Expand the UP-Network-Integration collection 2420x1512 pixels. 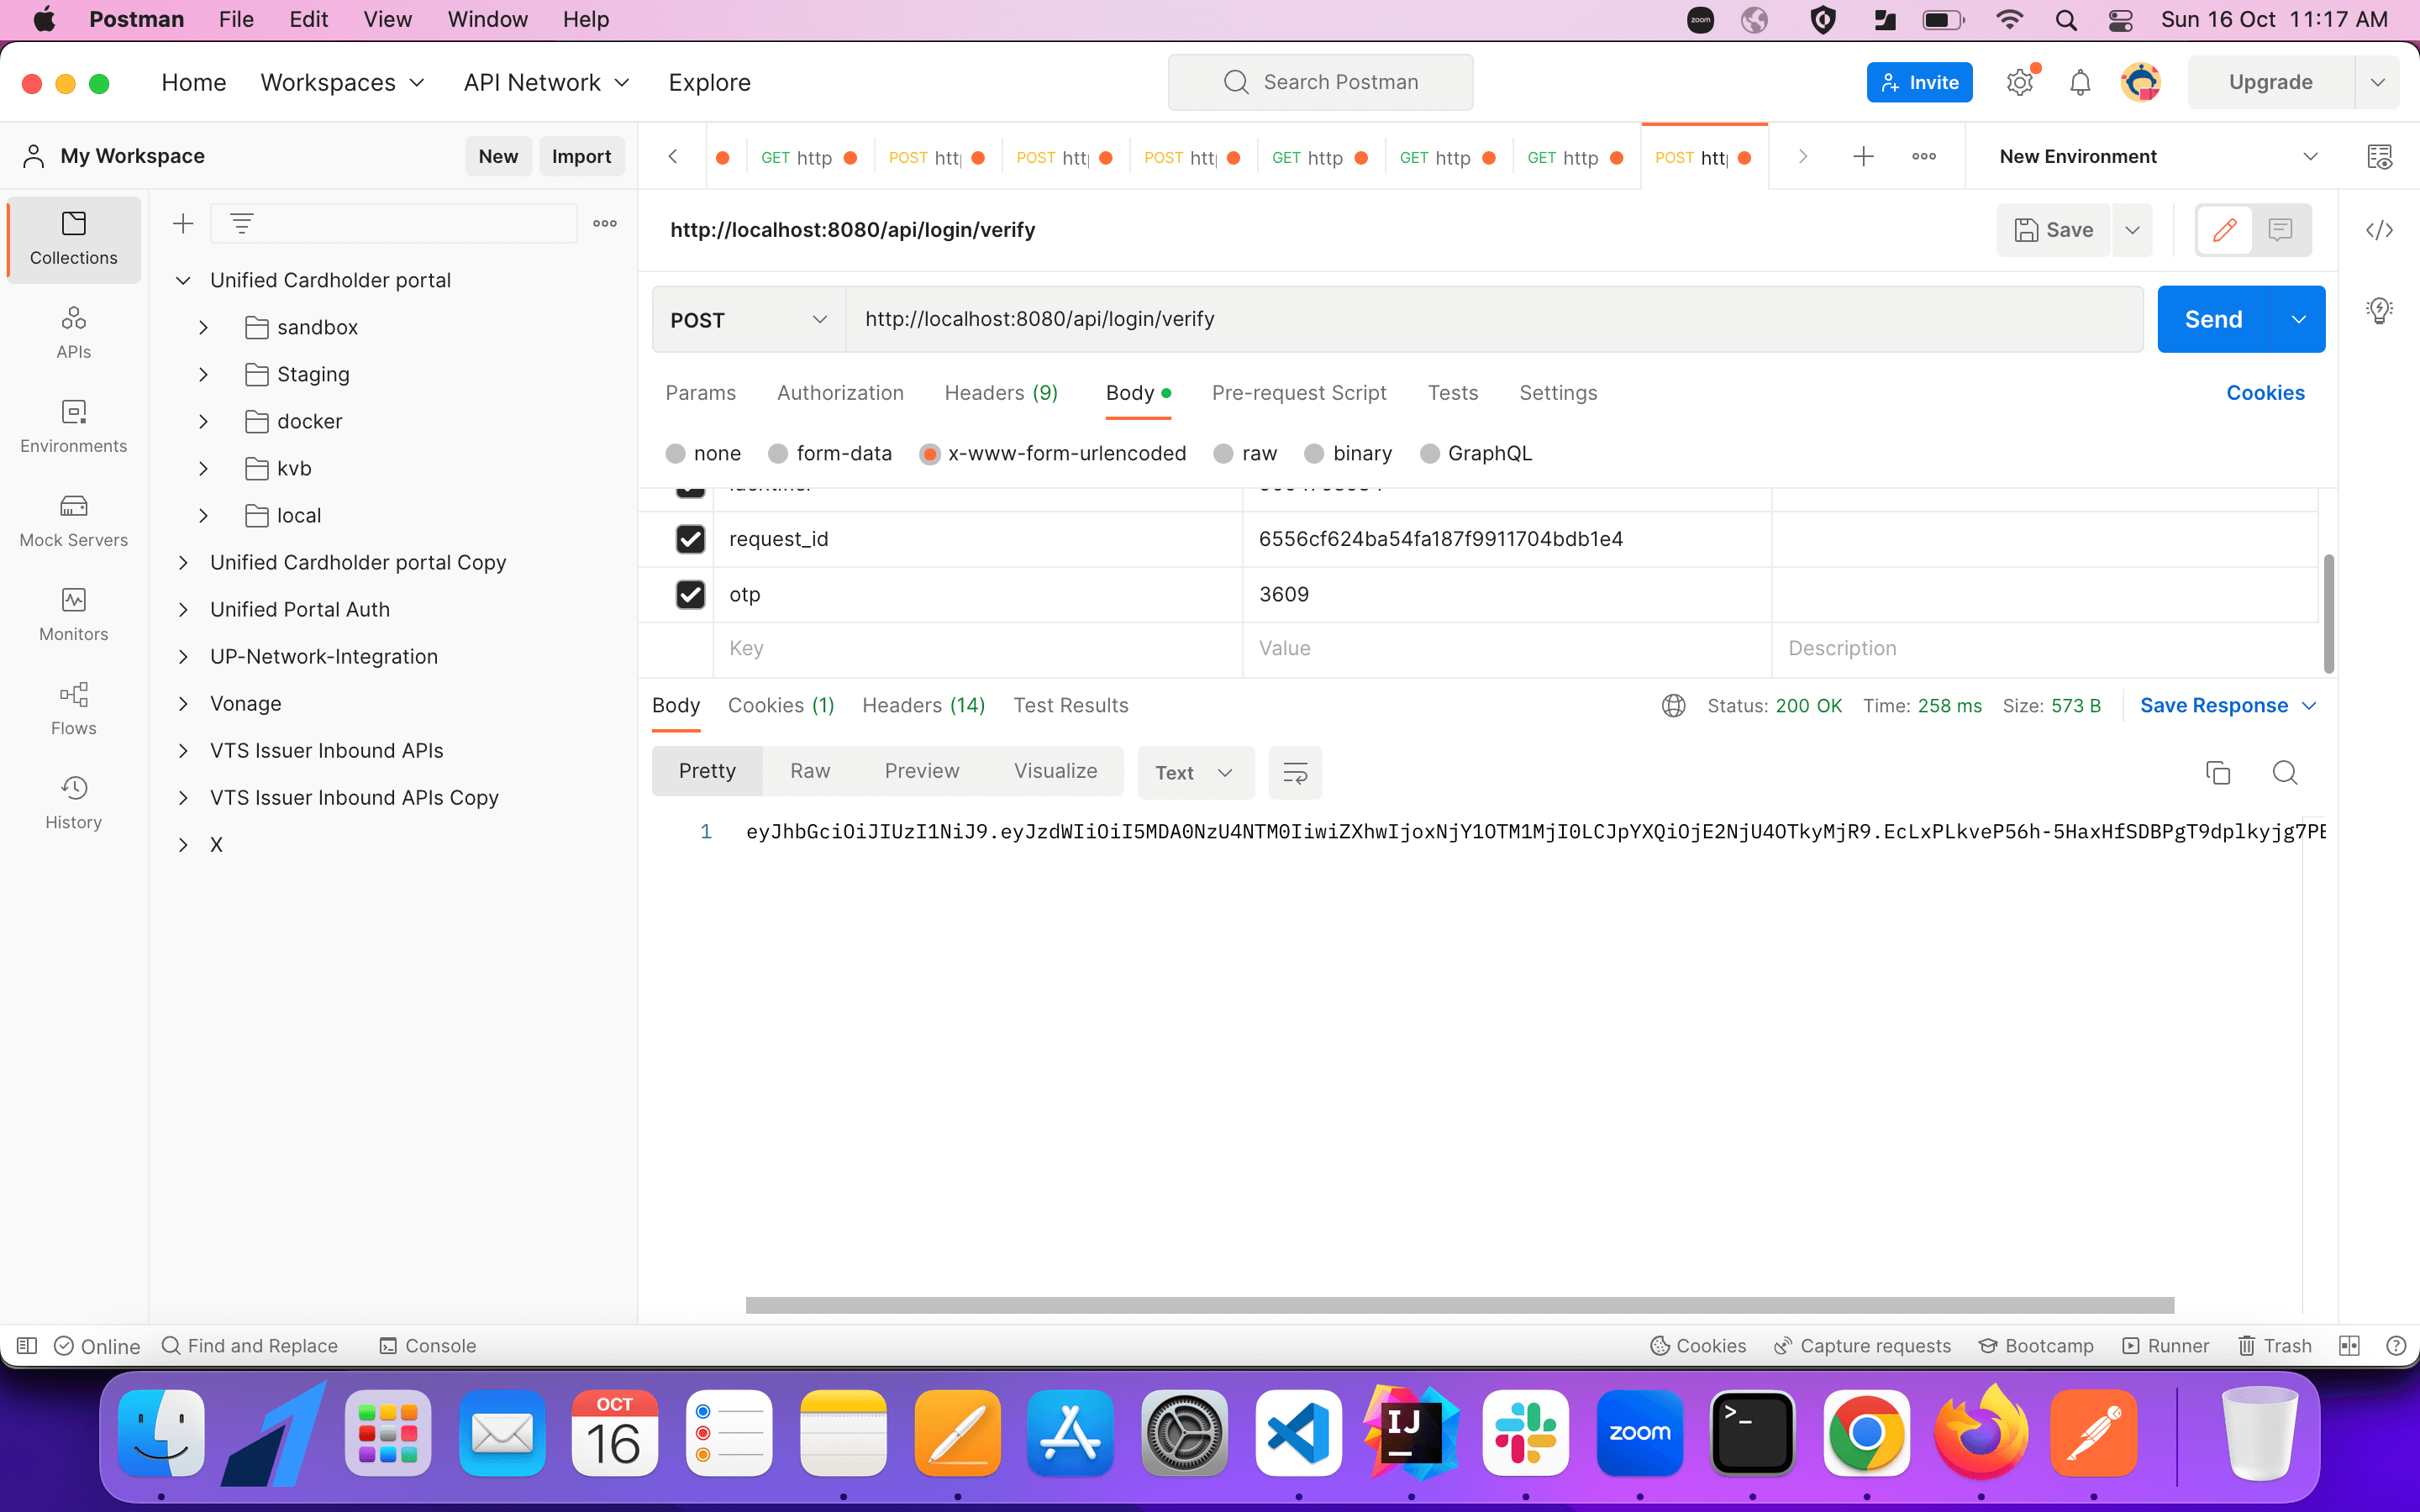[183, 657]
